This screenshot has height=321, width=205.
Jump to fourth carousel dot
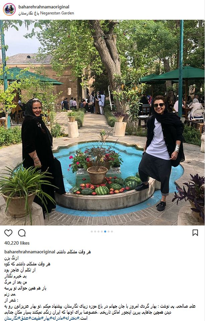102,232
